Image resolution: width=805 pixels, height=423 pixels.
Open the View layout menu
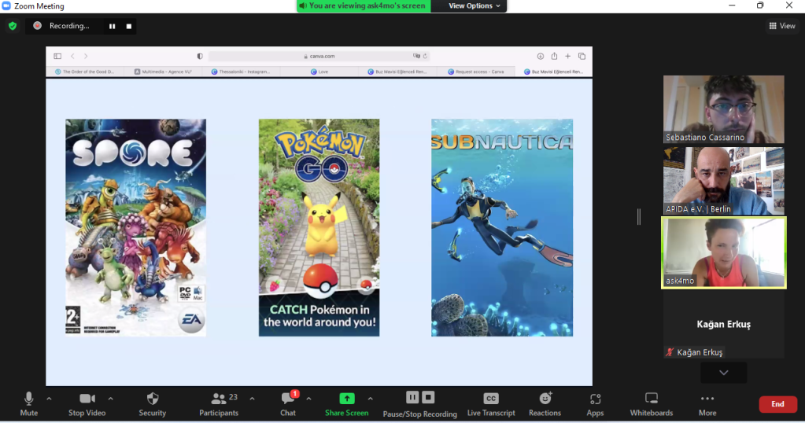(781, 26)
